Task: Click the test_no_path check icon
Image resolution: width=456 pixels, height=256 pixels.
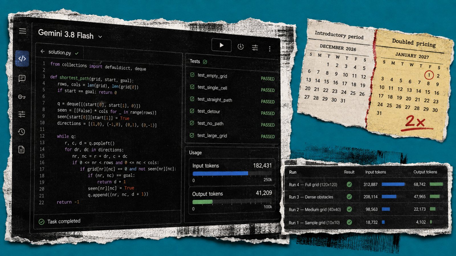Action: tap(192, 123)
